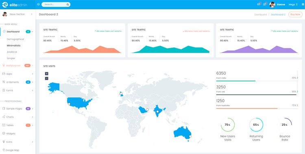Collapse the Dashboard menu chevron
Image resolution: width=305 pixels, height=154 pixels.
point(32,32)
